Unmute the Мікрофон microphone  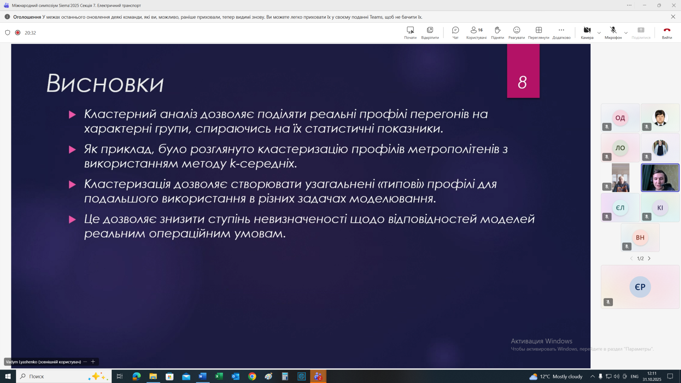[x=613, y=32]
